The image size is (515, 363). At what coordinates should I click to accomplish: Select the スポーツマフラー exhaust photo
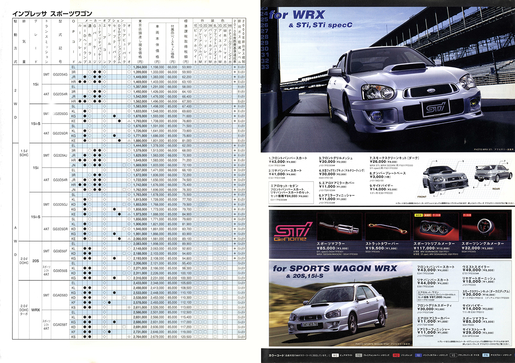point(339,227)
